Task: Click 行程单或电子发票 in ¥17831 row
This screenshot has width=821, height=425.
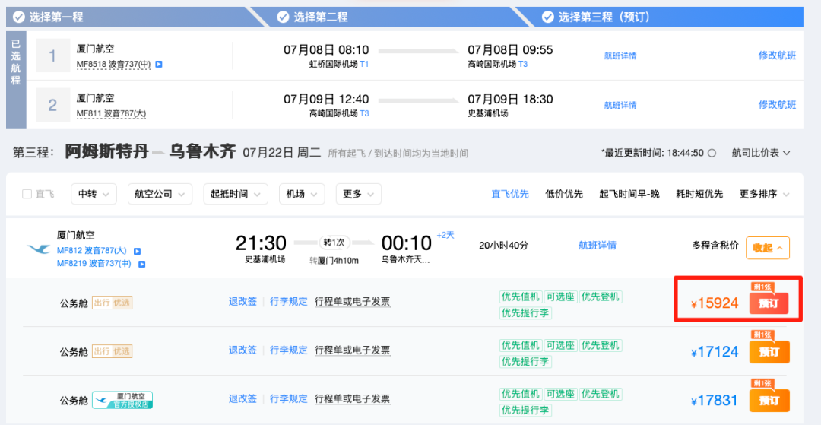Action: (353, 399)
